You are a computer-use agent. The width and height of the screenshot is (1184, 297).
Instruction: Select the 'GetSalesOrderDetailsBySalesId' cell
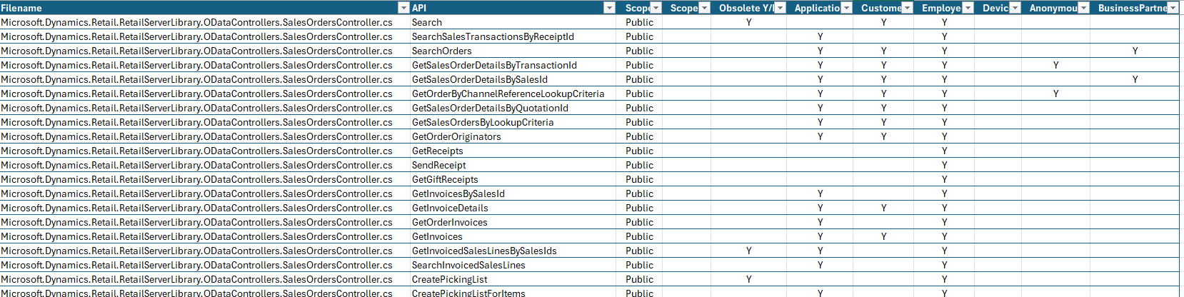pos(513,79)
